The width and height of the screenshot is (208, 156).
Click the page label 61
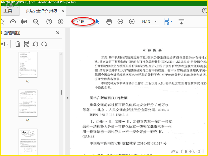[x=28, y=120]
